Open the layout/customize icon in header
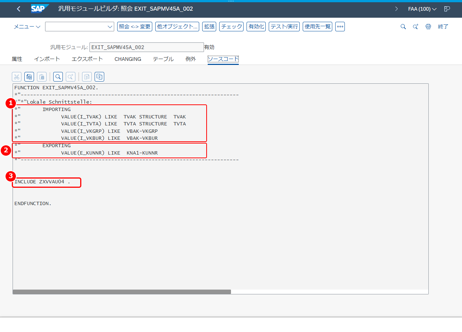This screenshot has height=332, width=462. pyautogui.click(x=447, y=9)
